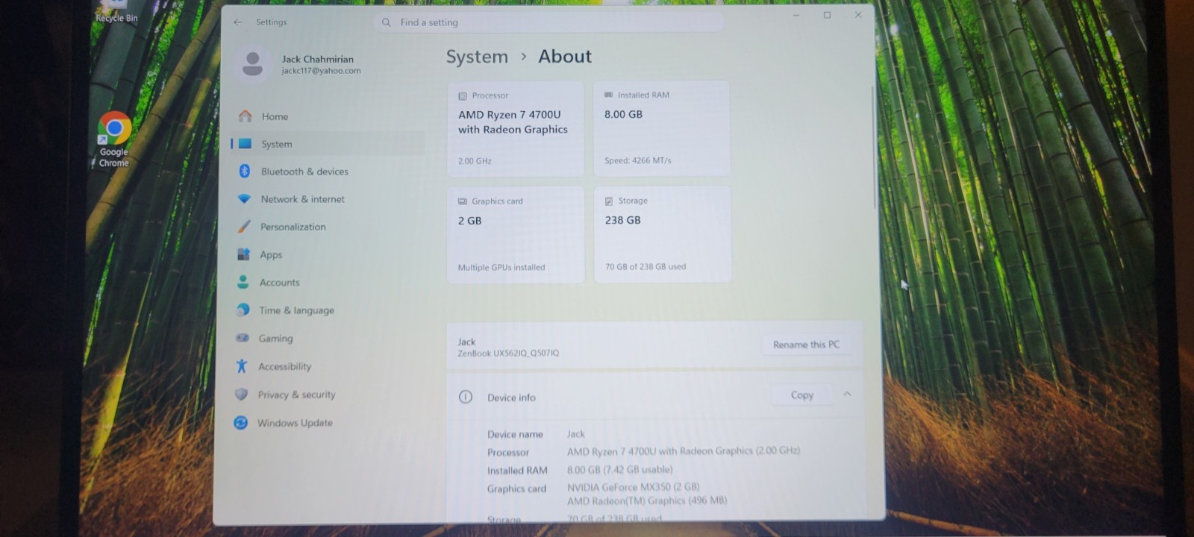Viewport: 1194px width, 537px height.
Task: Click the 238 GB Storage tile
Action: [662, 234]
